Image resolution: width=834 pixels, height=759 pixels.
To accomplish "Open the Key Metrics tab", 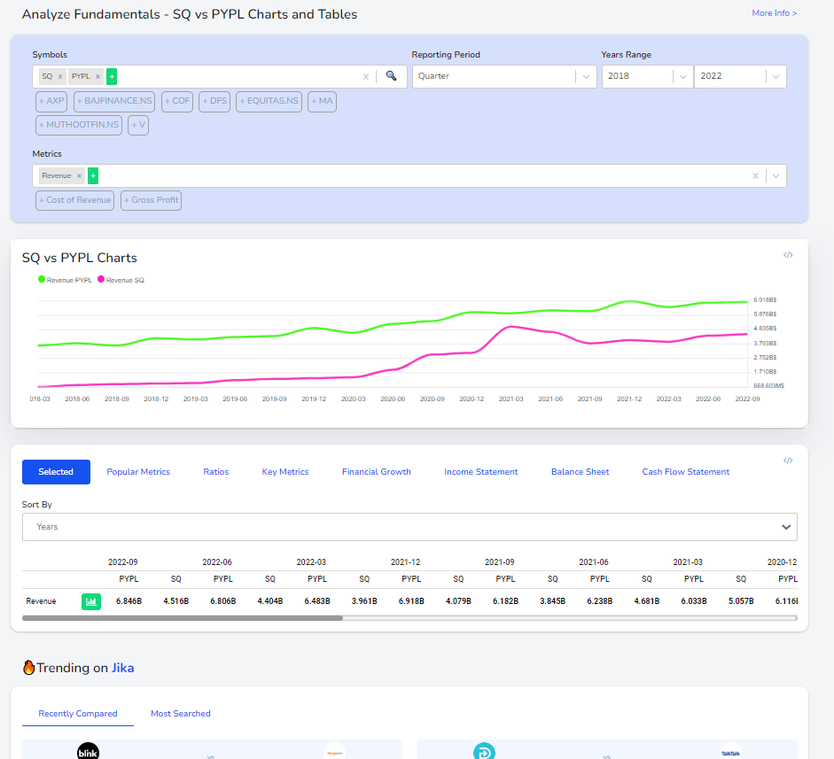I will pos(285,472).
